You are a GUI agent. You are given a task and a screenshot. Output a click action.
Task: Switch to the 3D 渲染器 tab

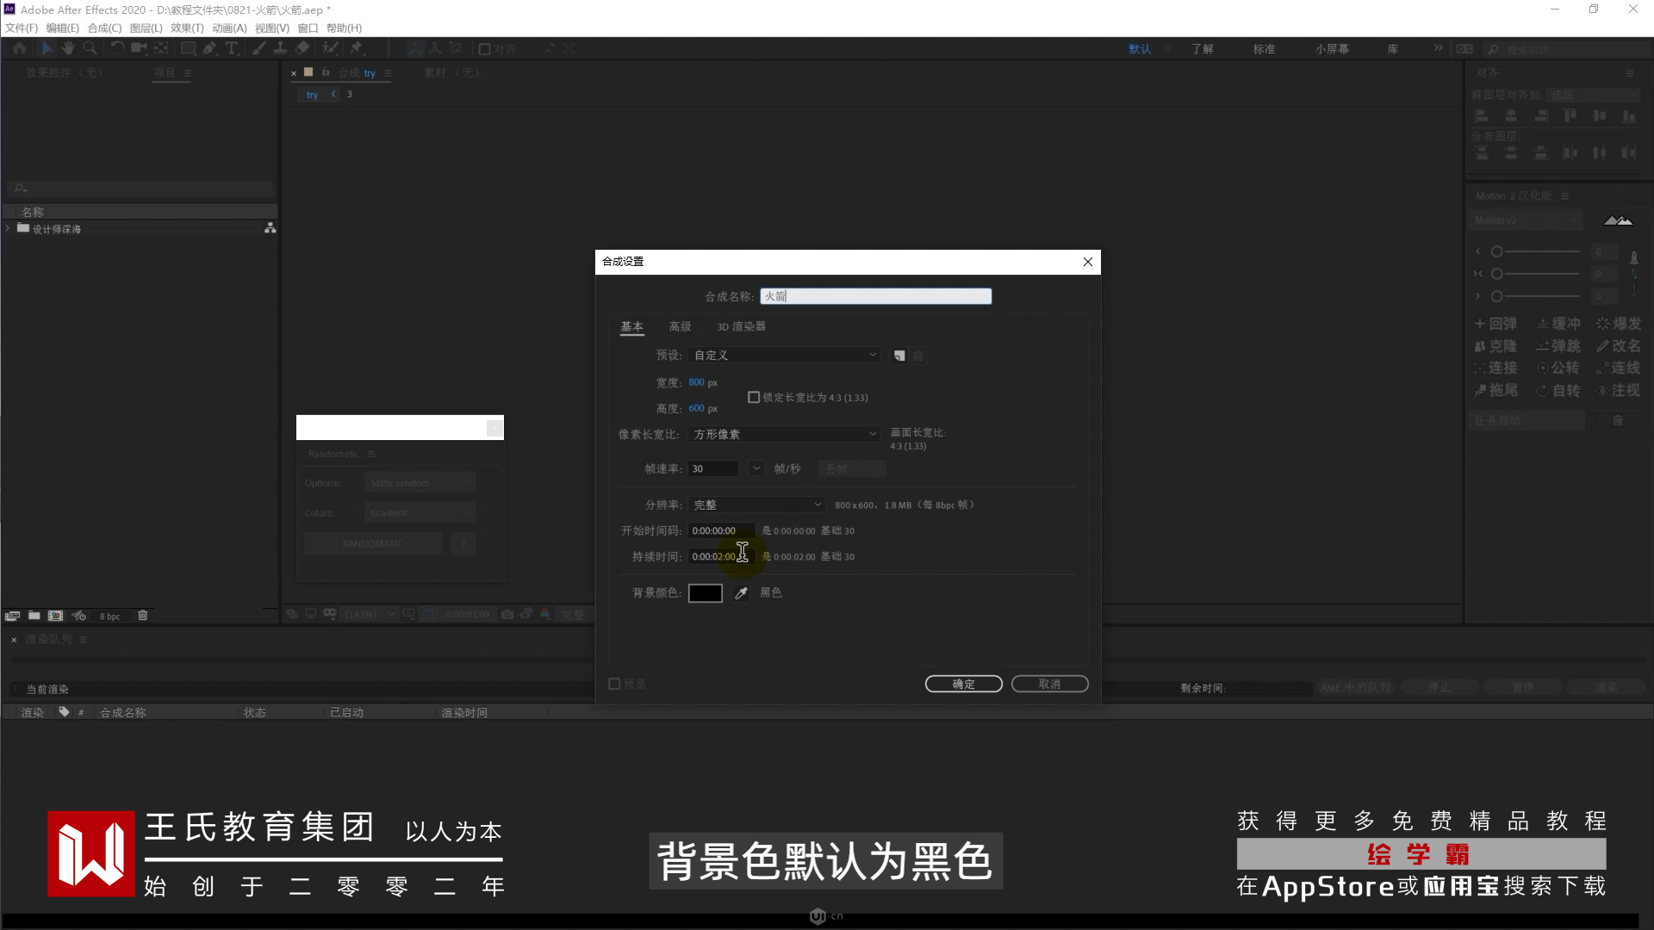[x=741, y=327]
